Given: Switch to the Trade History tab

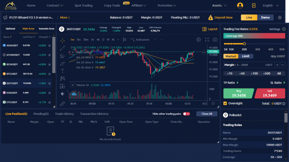Looking at the screenshot, I should [x=64, y=114].
